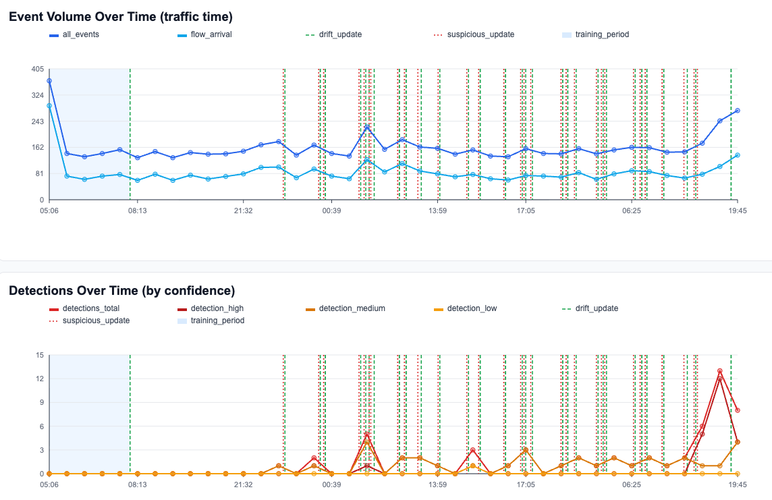Screen dimensions: 772x500
Task: Click the detections_total peak point near 19:45
Action: 719,370
